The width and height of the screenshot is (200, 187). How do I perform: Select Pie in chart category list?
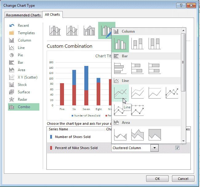click(20, 55)
